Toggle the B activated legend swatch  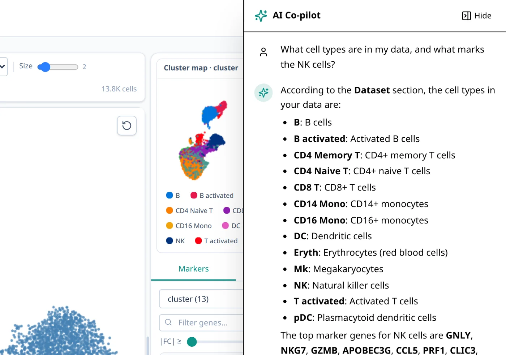(194, 195)
